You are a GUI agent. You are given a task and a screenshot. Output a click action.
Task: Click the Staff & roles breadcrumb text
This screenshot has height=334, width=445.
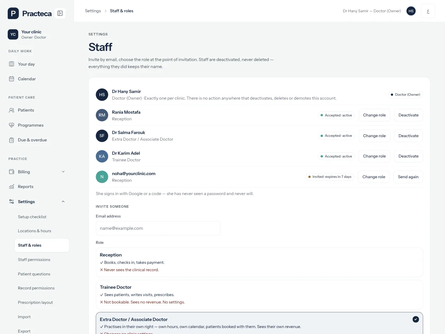122,11
